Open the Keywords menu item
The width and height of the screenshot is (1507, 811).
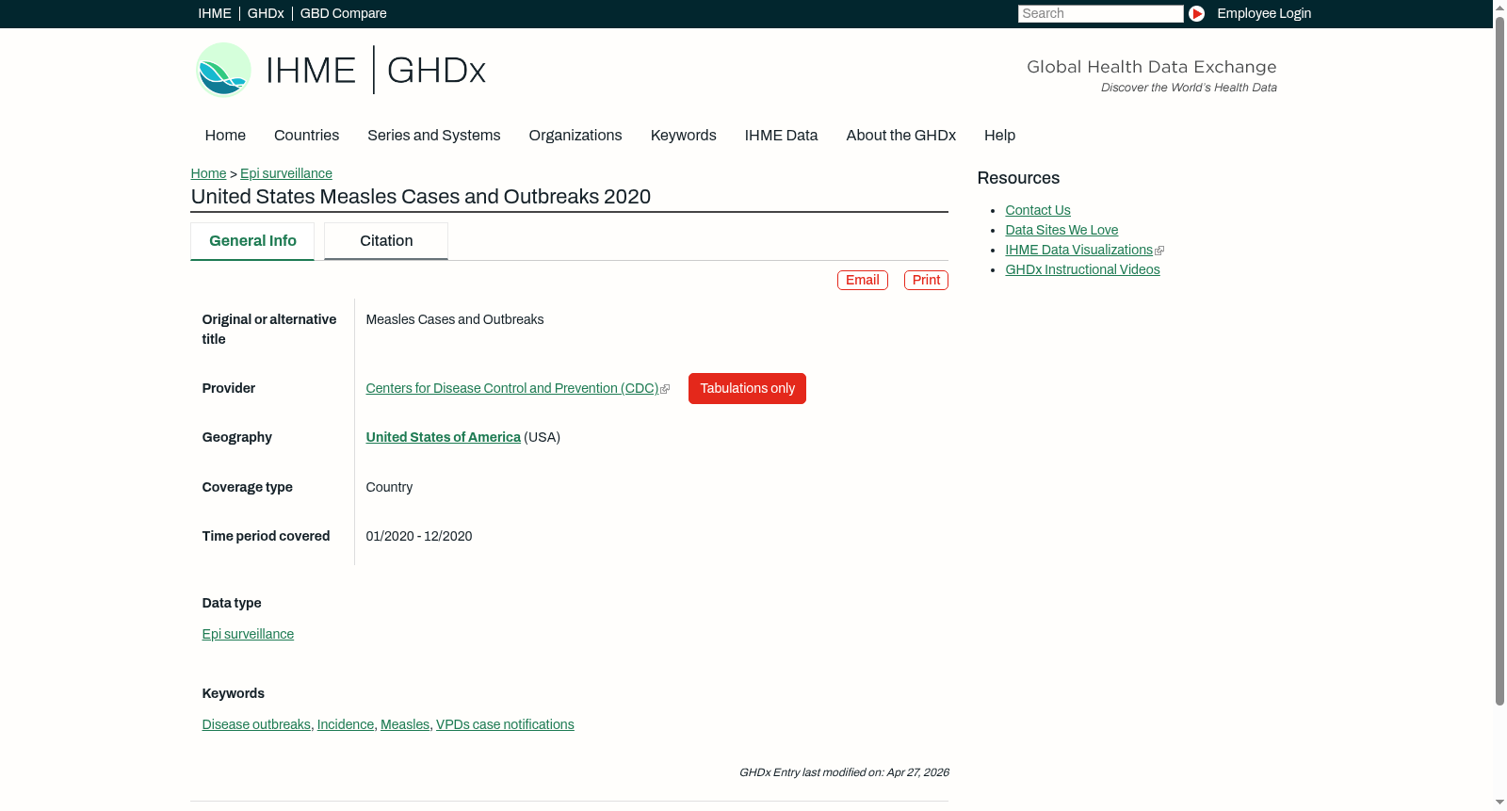coord(683,136)
